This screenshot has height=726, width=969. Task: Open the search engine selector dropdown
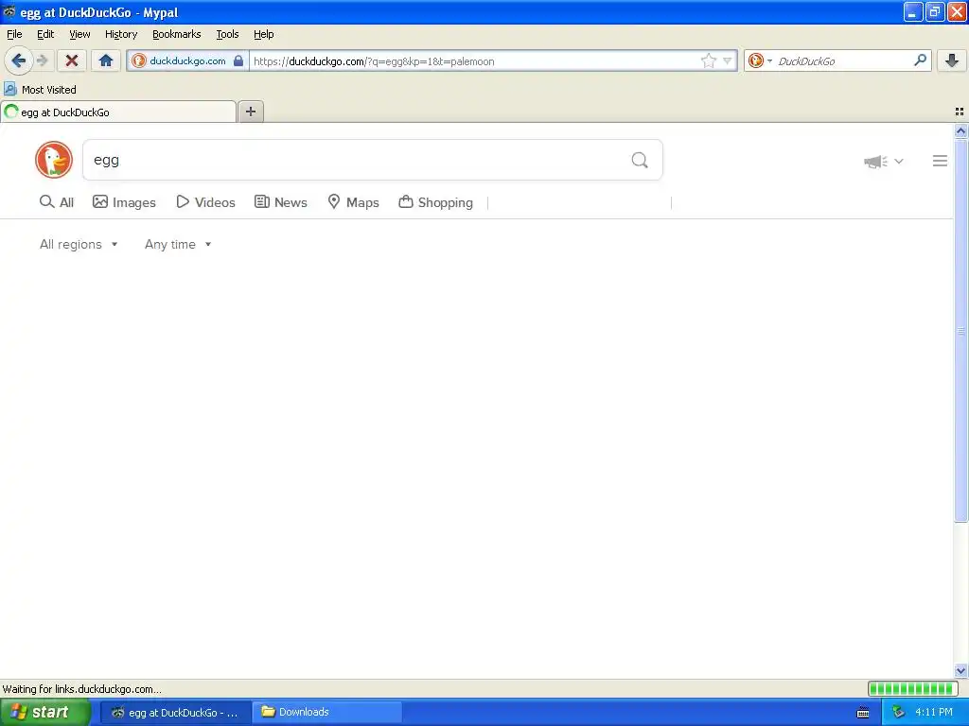(760, 60)
